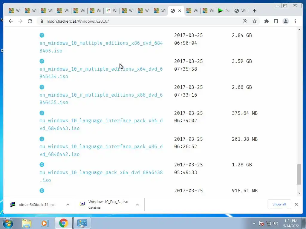This screenshot has width=306, height=229.
Task: Open the Windows Start menu
Action: [x=8, y=223]
